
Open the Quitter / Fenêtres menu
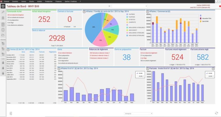point(71,2)
